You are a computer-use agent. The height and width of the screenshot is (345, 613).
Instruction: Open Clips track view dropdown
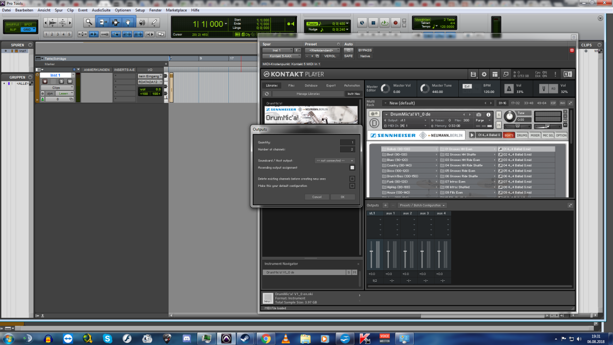[x=57, y=88]
